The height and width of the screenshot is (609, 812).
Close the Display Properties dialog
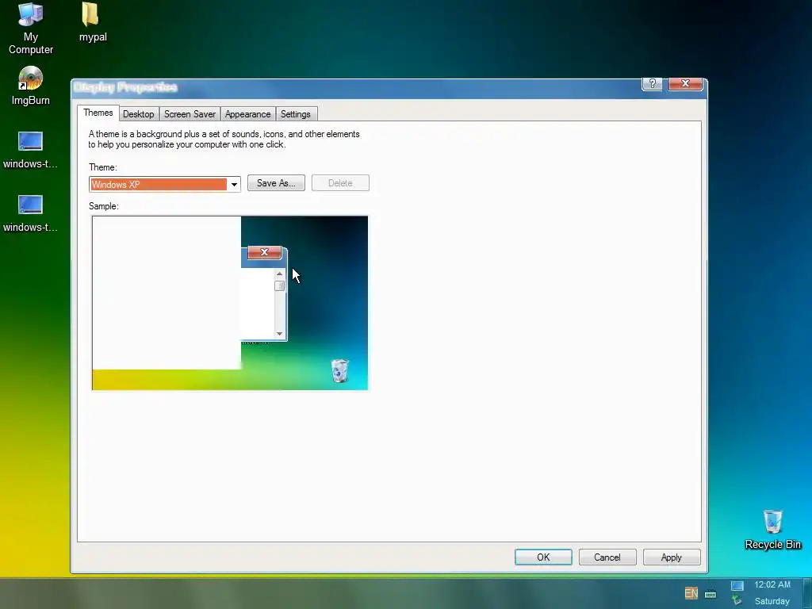[x=685, y=84]
